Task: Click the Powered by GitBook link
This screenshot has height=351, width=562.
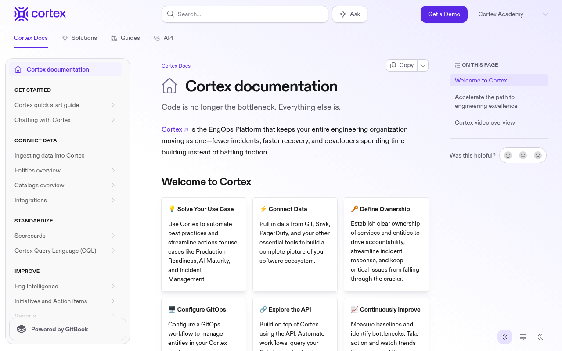Action: coord(68,329)
